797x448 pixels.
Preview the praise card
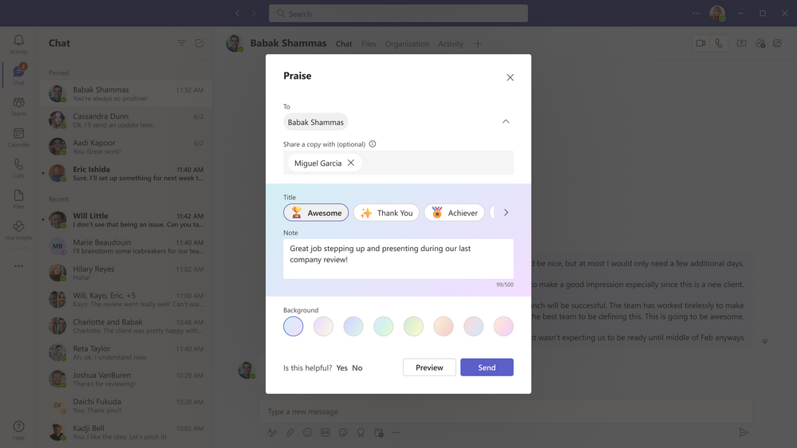click(429, 367)
